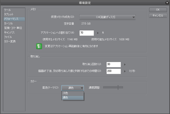
Task: Close the 環境設定 dialog window
Action: [x=166, y=3]
